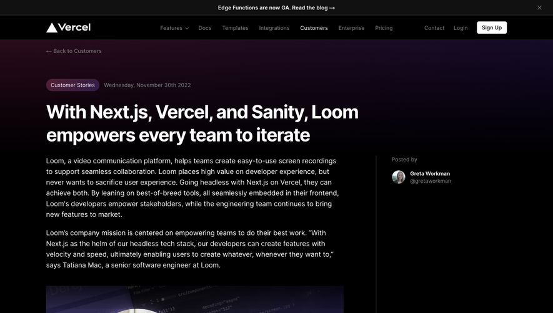Open the Enterprise page
553x313 pixels.
tap(351, 28)
